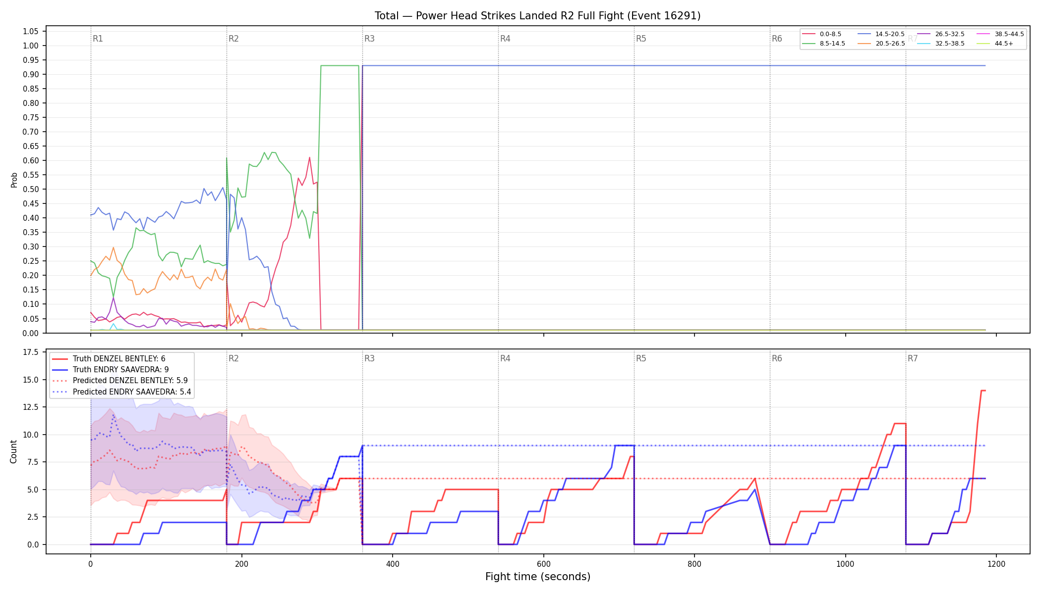Click the Prob y-axis label

(14, 180)
